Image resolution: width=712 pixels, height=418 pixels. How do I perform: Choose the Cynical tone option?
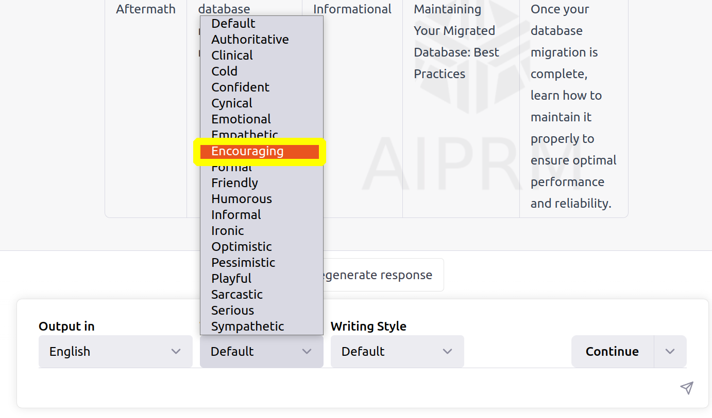[231, 103]
